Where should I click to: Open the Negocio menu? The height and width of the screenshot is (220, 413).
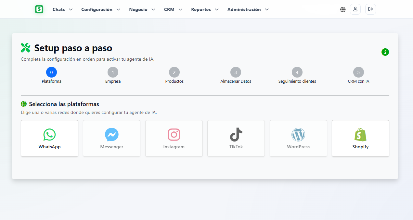pyautogui.click(x=138, y=10)
